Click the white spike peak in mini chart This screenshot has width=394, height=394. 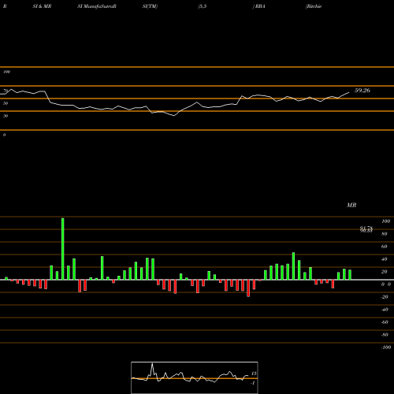pyautogui.click(x=152, y=364)
